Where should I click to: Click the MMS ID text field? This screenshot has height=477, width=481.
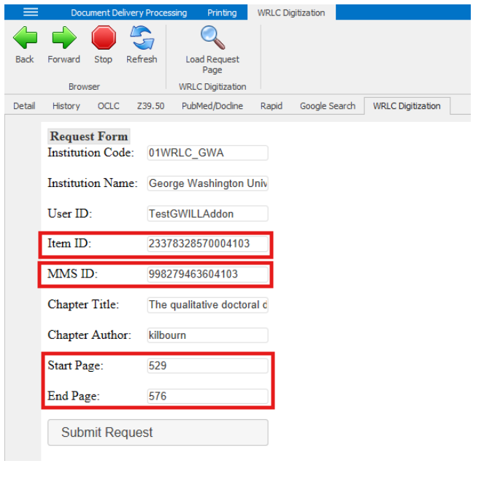pos(207,275)
